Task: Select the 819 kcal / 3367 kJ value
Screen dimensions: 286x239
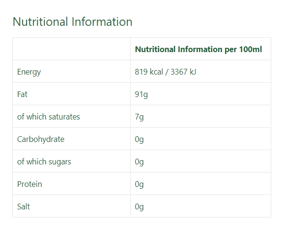Action: pyautogui.click(x=165, y=72)
